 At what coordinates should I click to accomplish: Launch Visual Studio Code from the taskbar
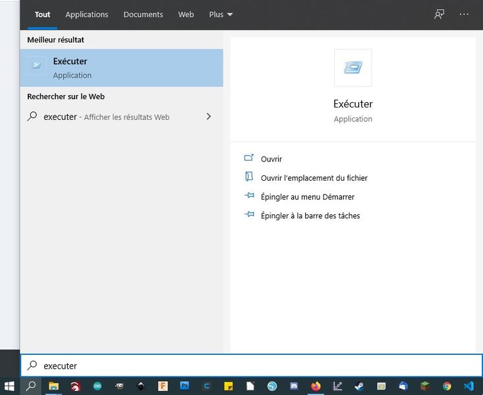point(469,386)
